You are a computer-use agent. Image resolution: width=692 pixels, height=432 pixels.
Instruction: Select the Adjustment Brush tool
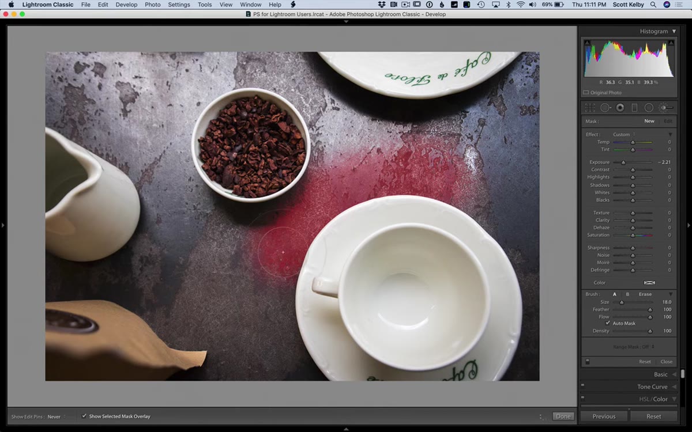point(666,108)
